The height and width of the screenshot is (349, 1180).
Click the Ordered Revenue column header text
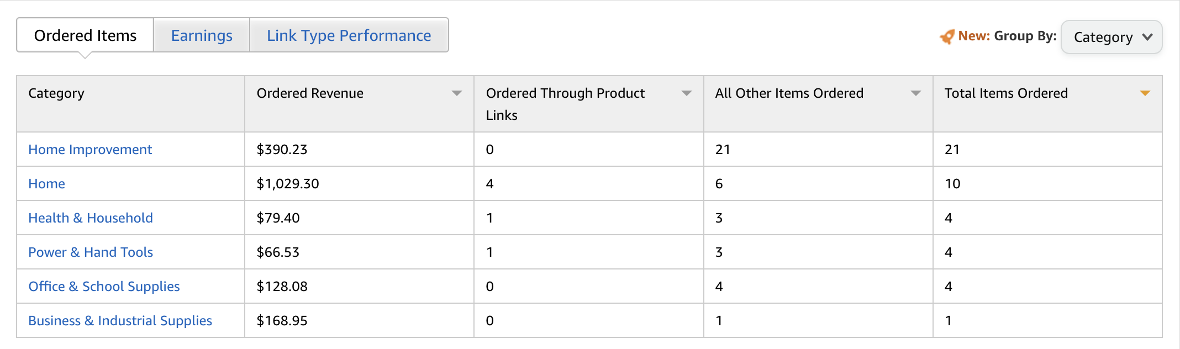[310, 93]
